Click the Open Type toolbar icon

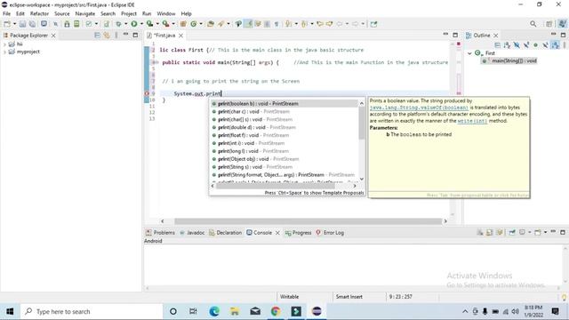tap(211, 24)
